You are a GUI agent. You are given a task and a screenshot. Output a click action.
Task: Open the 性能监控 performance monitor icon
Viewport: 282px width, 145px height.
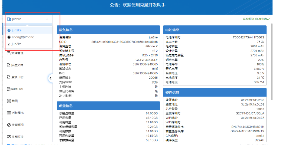tap(9, 137)
